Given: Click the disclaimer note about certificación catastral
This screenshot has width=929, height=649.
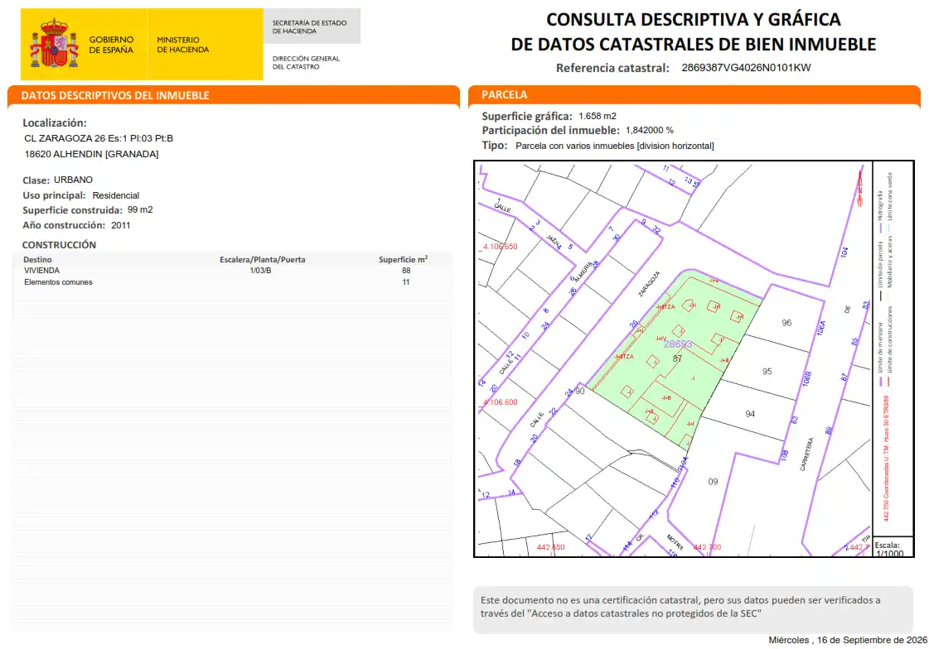Looking at the screenshot, I should tap(680, 607).
